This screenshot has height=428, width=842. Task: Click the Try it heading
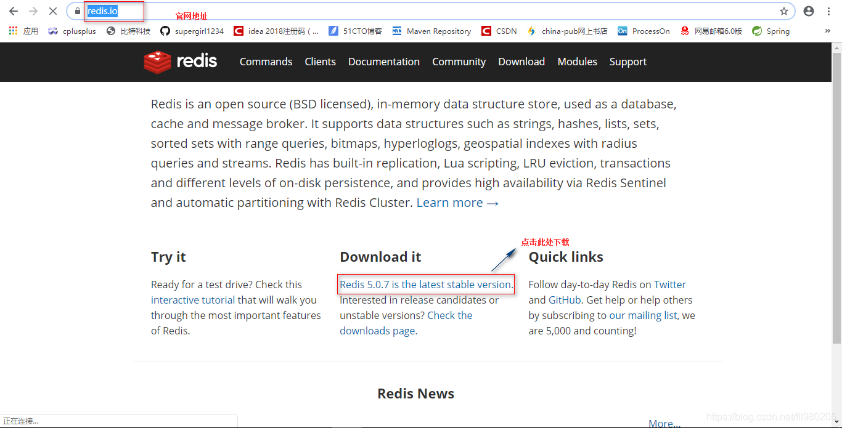click(x=168, y=257)
